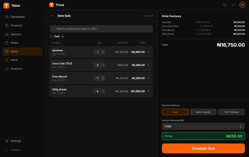249x157 pixels.
Task: Remove Oreo Biscuit from the cart
Action: [148, 78]
